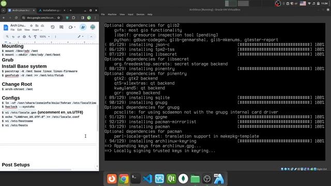This screenshot has width=331, height=186.
Task: Click the Docs vertical scrollbar
Action: [98, 118]
